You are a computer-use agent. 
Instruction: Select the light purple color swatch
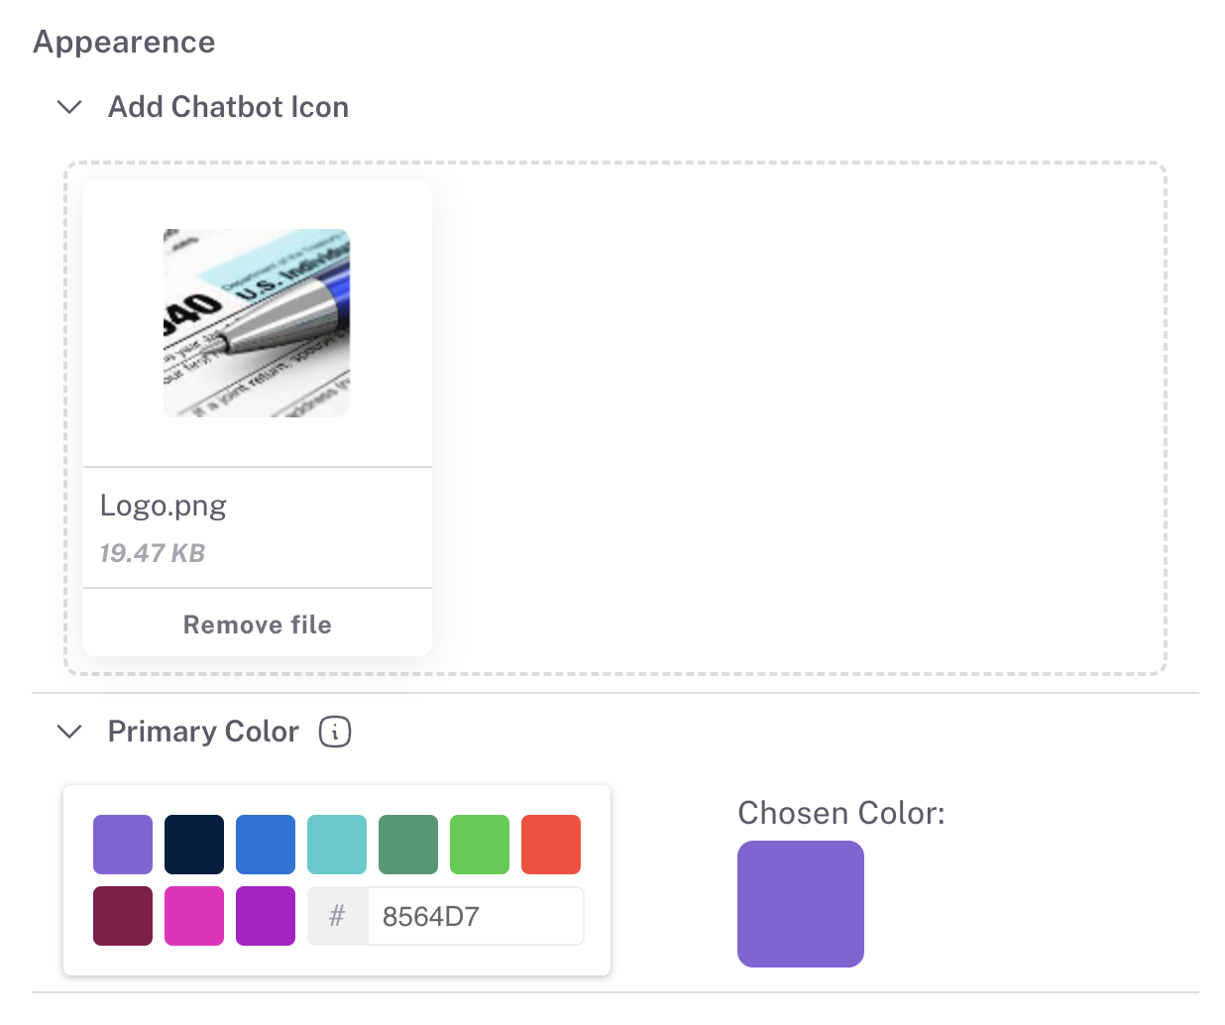pos(123,845)
